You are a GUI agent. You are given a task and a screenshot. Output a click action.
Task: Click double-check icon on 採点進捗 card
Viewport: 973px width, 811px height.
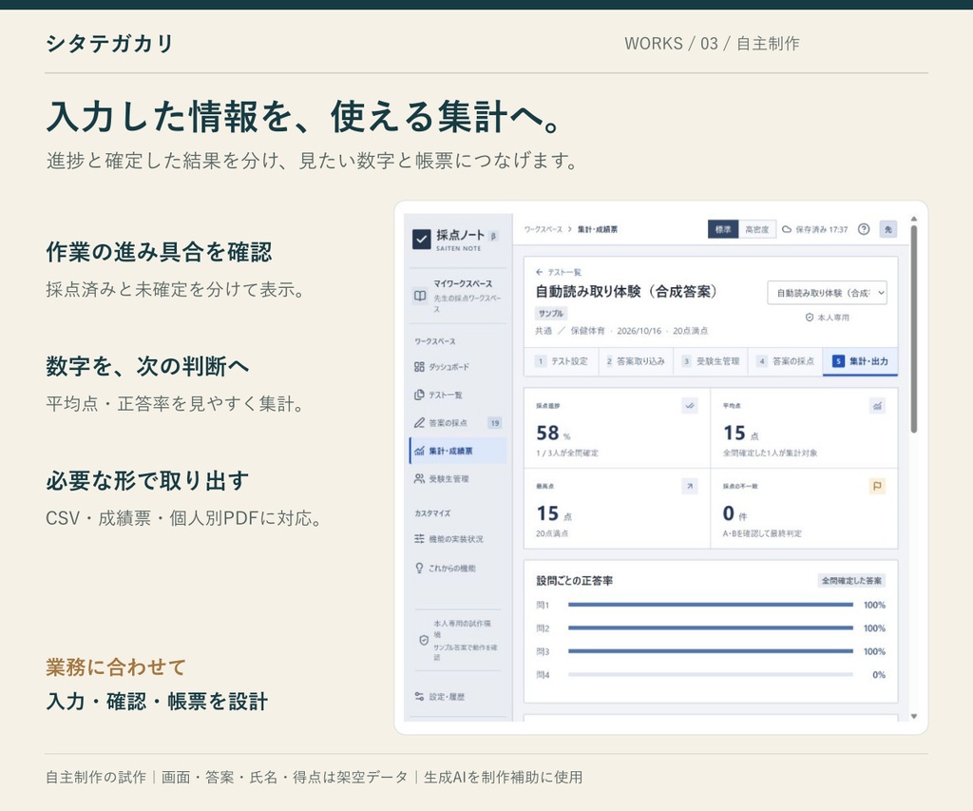690,406
